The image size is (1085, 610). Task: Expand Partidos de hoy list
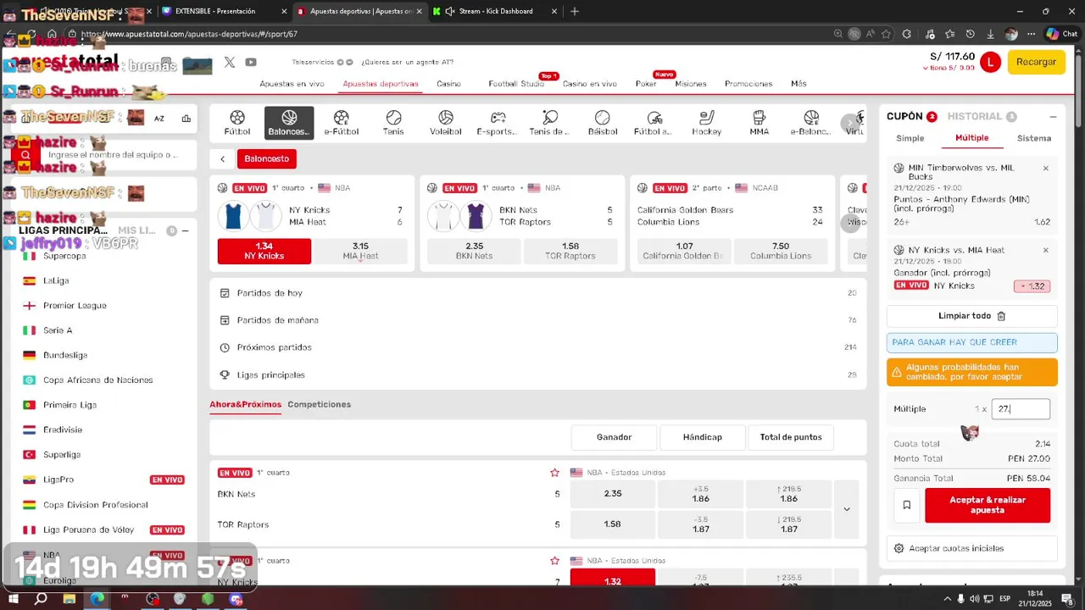538,293
